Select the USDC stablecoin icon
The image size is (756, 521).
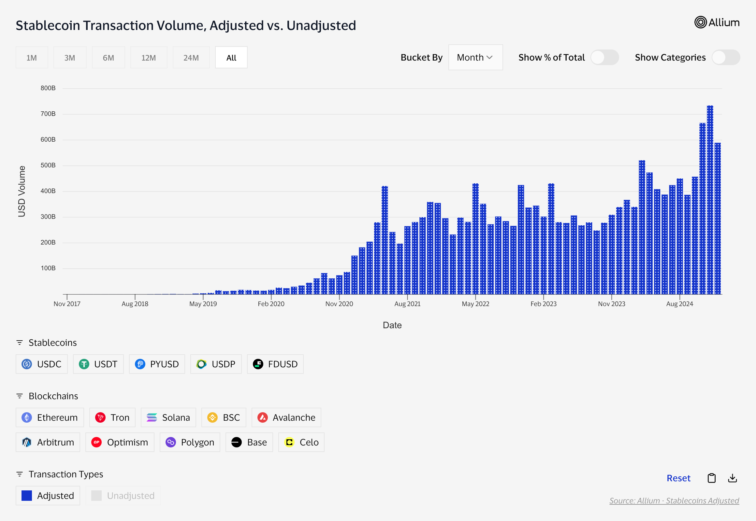point(27,364)
